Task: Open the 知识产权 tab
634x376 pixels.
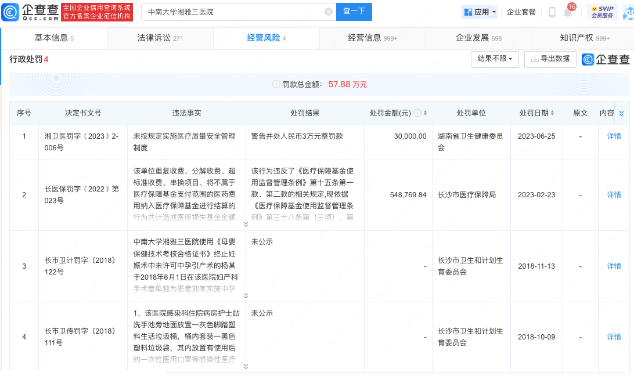Action: [585, 38]
